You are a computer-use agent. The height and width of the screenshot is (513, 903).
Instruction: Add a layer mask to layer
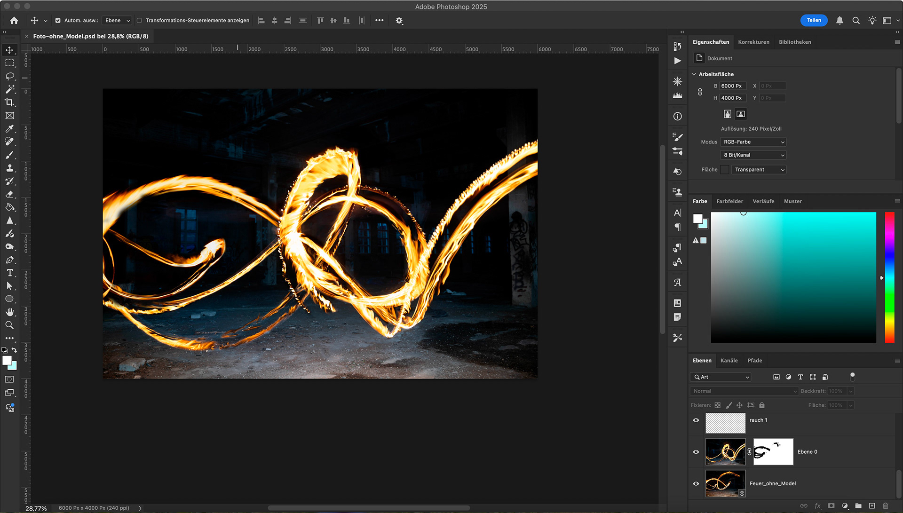pyautogui.click(x=831, y=506)
